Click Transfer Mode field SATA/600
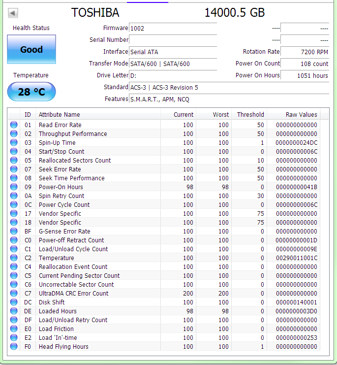This screenshot has height=365, width=337. (173, 64)
